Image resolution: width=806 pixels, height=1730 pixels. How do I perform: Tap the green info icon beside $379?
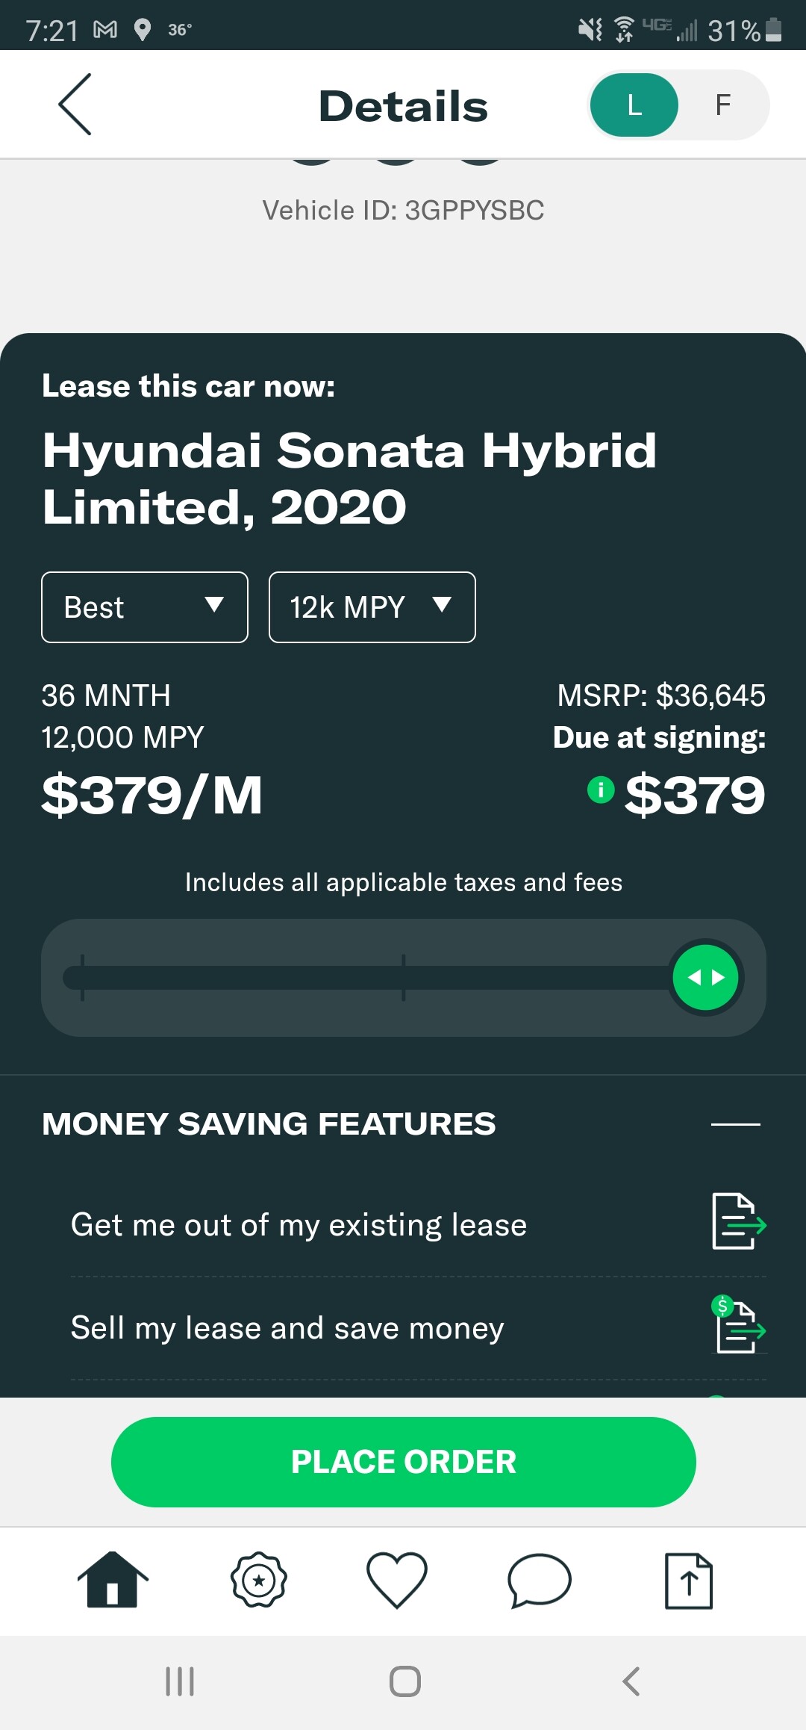(x=601, y=790)
